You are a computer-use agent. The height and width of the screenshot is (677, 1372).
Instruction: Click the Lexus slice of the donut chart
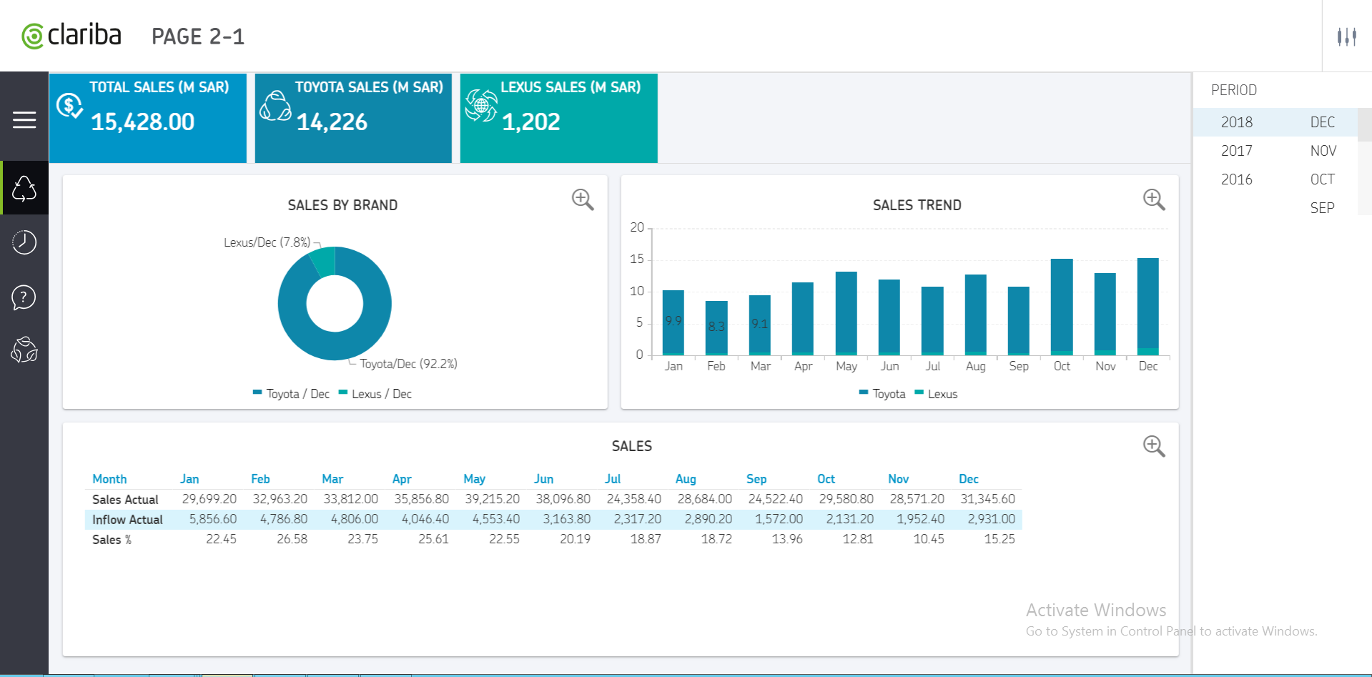(324, 262)
